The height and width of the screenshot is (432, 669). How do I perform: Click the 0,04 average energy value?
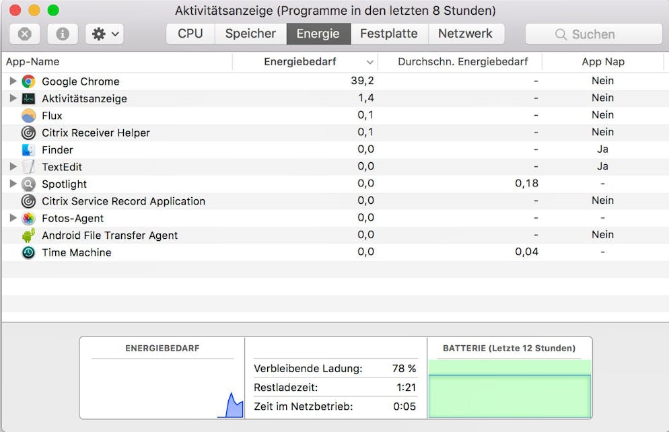(x=526, y=252)
